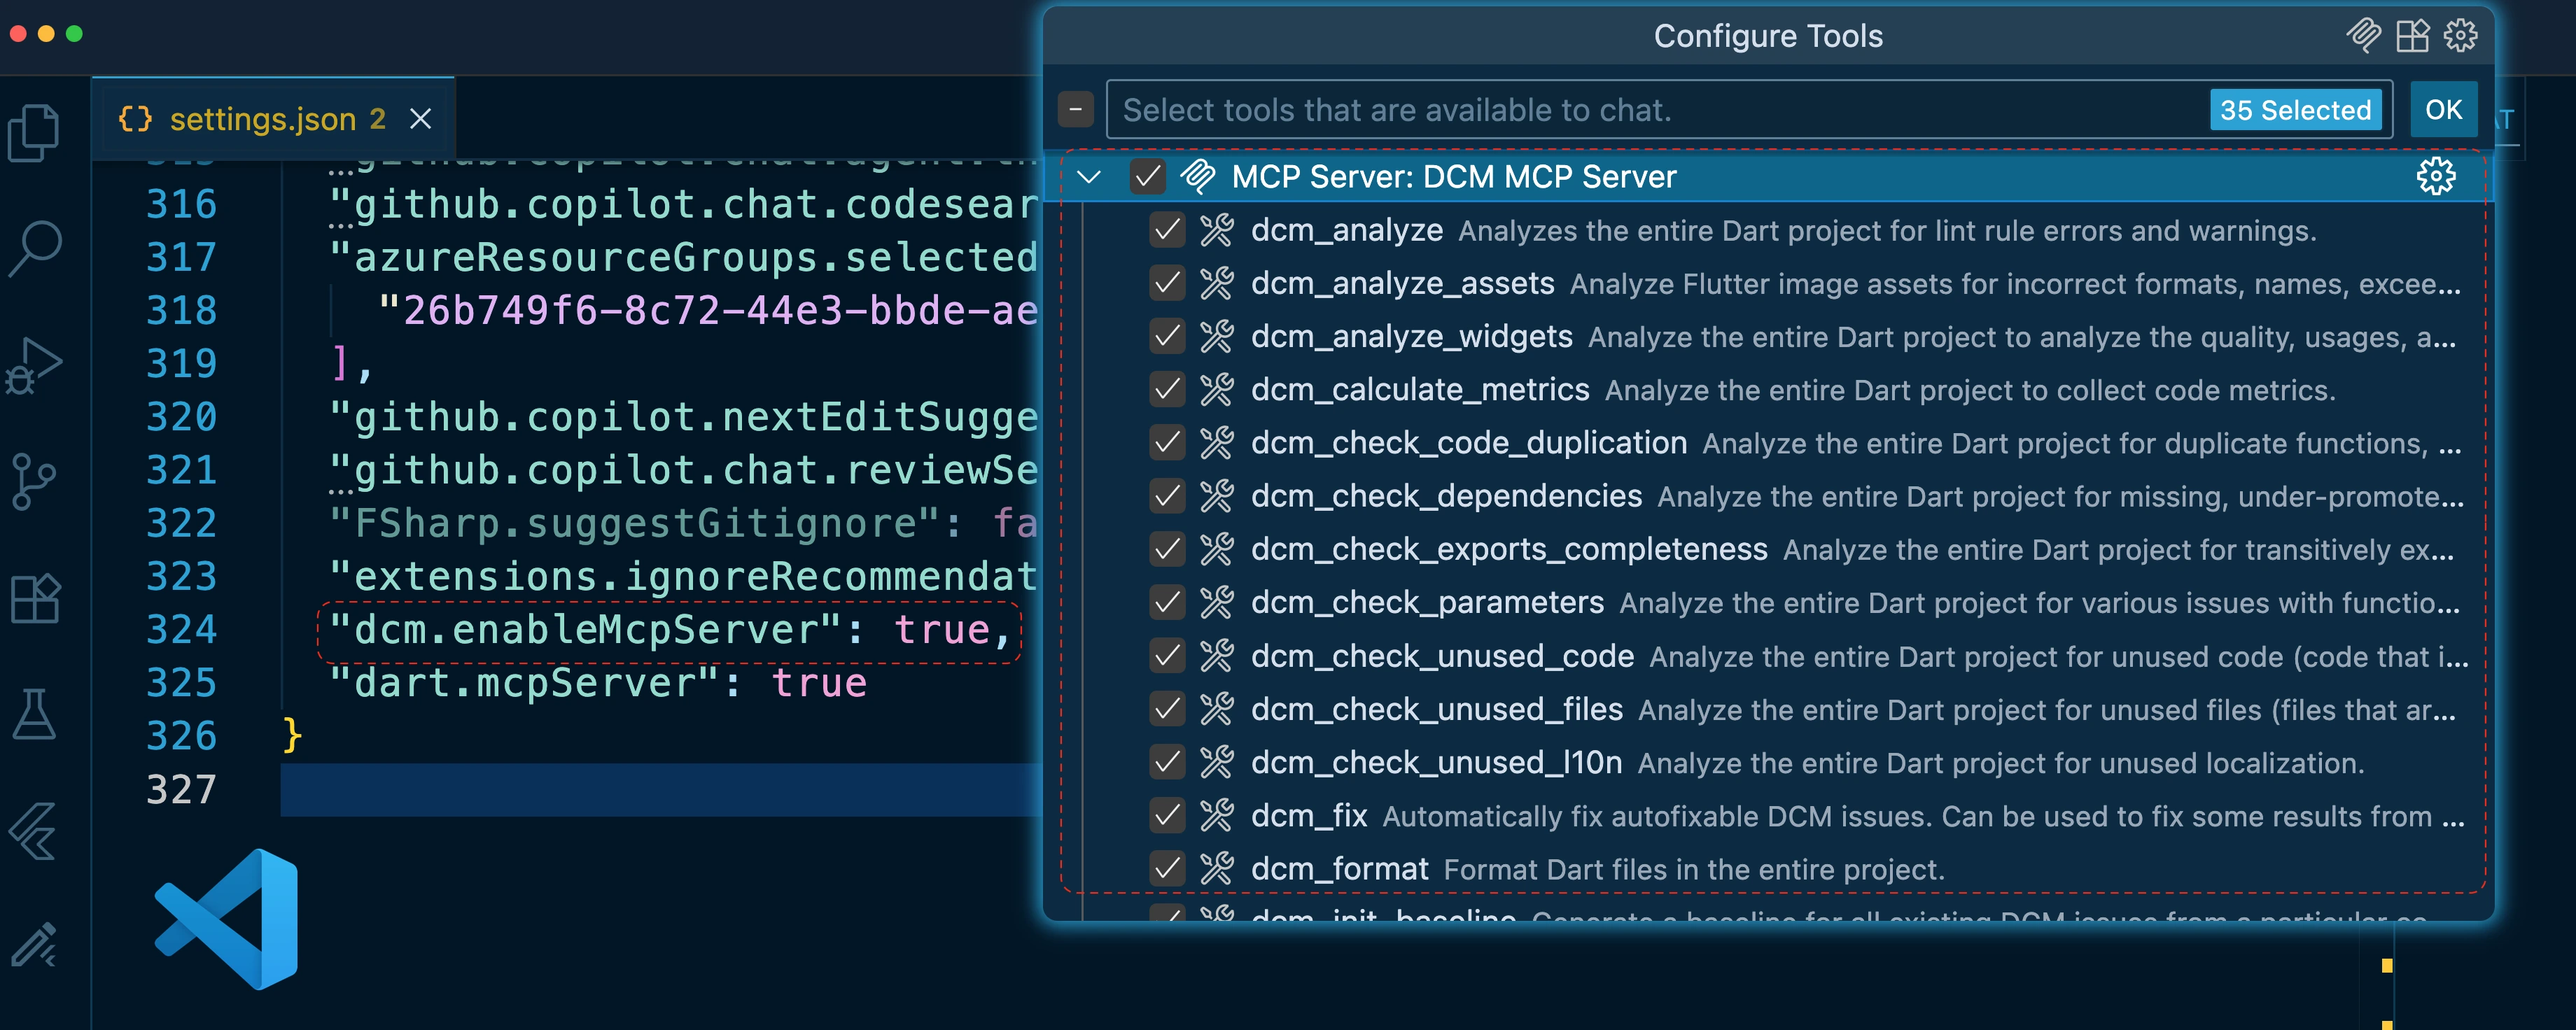Uncheck the dcm_fix tool
This screenshot has height=1030, width=2576.
pos(1167,815)
